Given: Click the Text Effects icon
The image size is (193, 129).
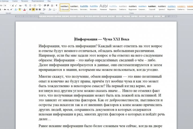Looking at the screenshot, I should pos(16,9).
